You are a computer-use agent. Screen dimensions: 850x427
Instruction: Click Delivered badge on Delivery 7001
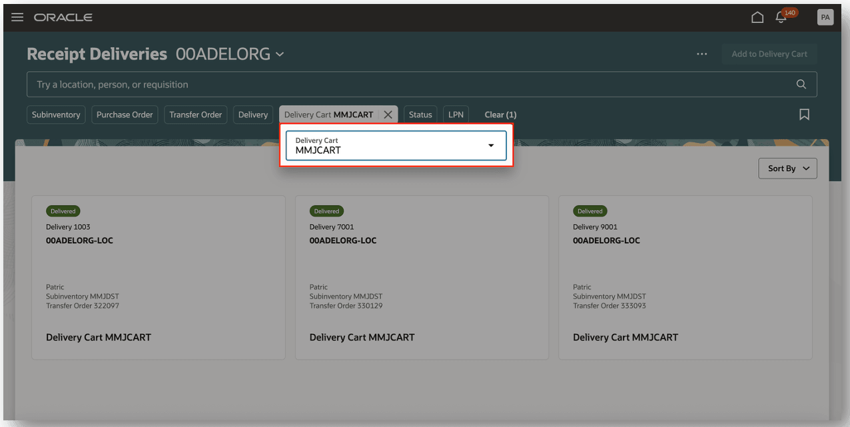[x=326, y=211]
